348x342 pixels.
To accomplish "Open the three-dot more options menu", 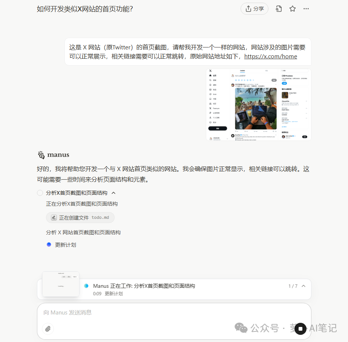I will coord(306,9).
